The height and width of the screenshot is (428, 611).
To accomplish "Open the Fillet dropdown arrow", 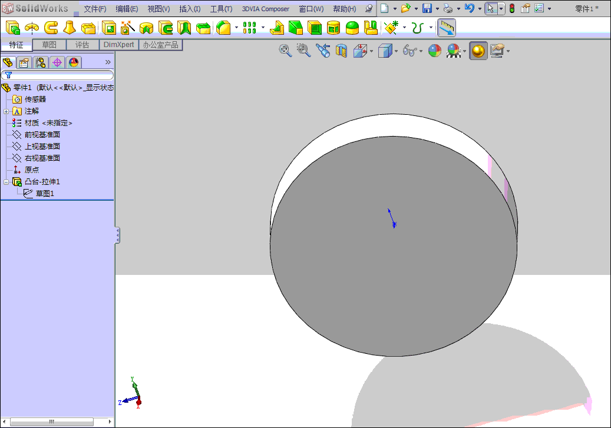I will coord(236,28).
